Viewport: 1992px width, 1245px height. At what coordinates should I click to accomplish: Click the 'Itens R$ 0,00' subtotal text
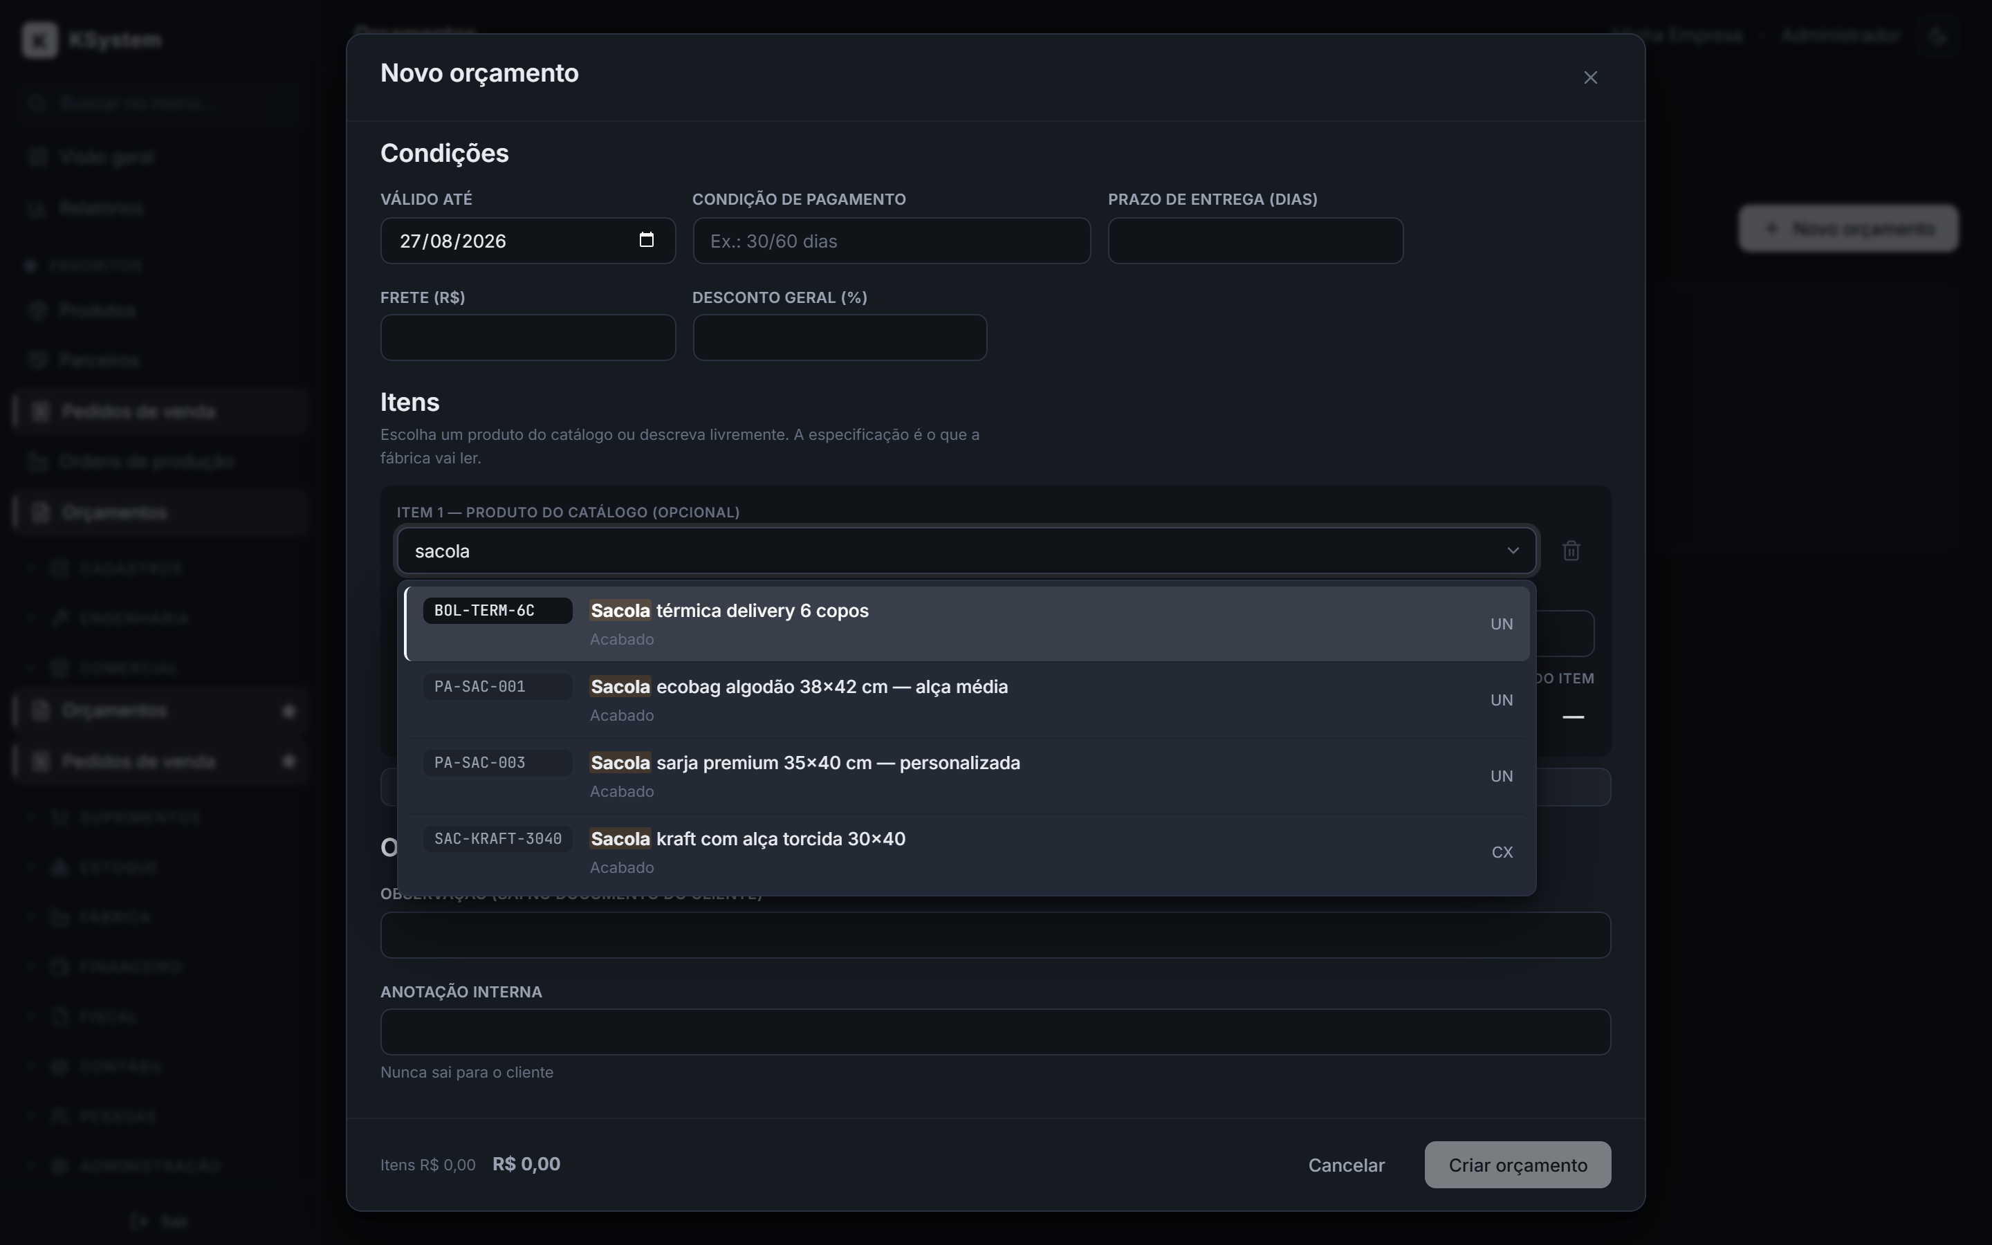click(x=427, y=1164)
